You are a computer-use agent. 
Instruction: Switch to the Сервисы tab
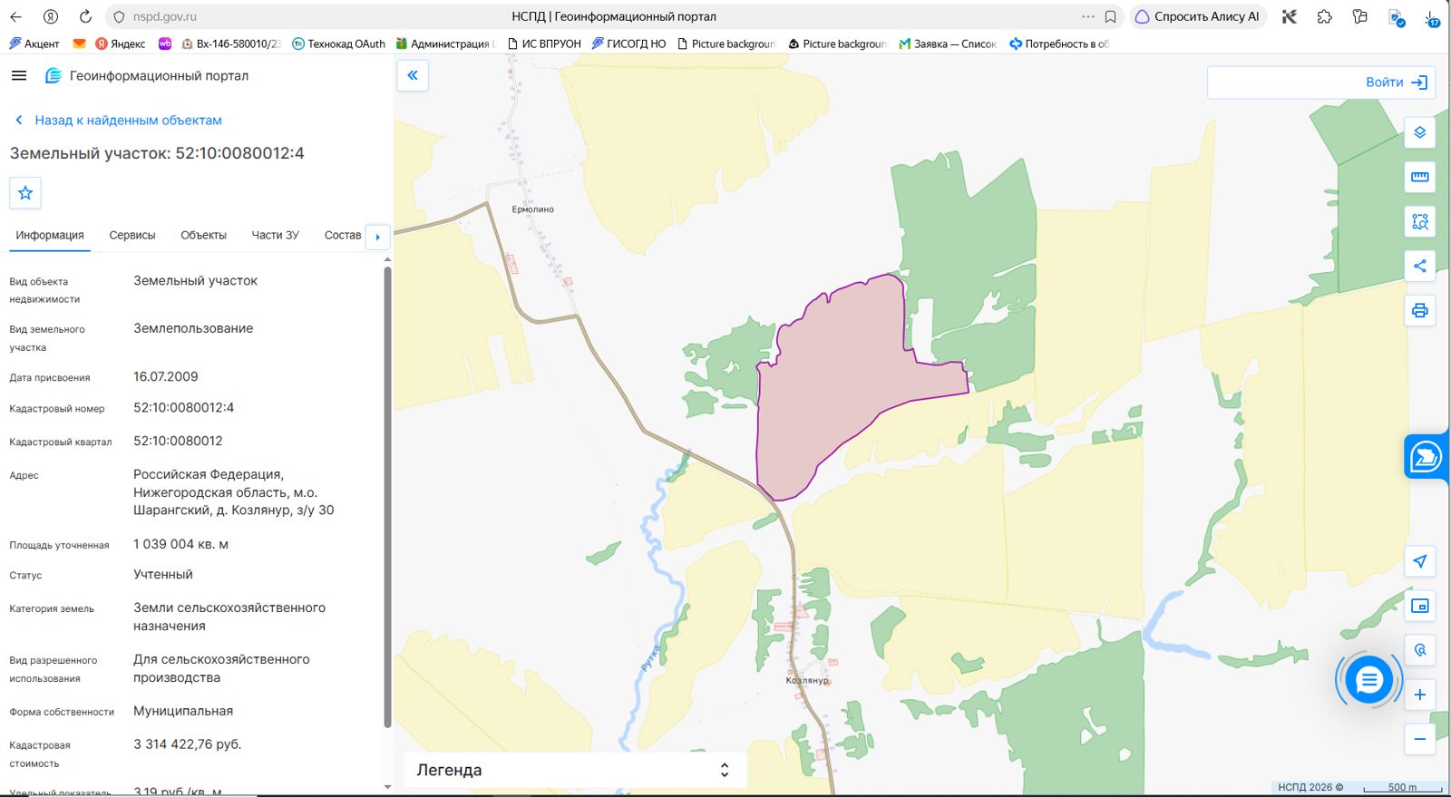[132, 235]
